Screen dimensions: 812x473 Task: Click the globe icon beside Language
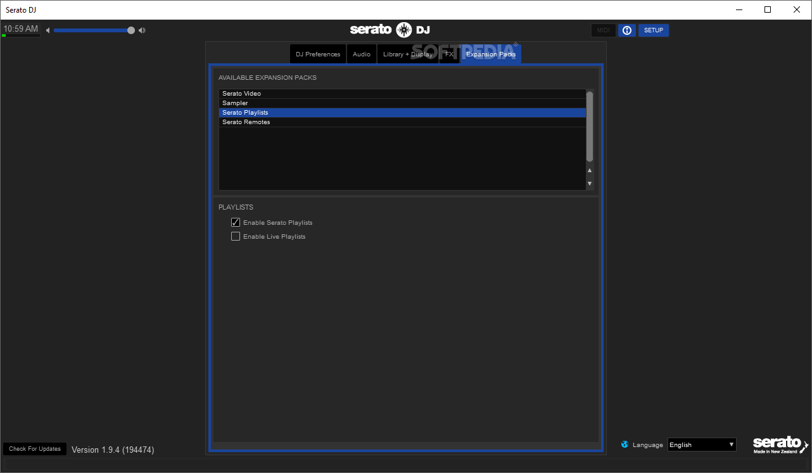coord(625,445)
